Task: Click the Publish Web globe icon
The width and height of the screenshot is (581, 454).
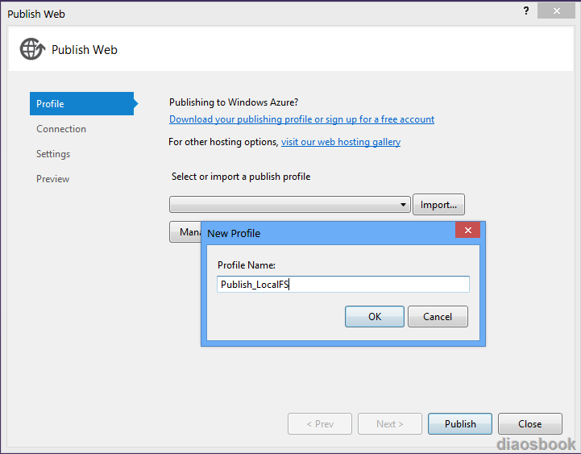Action: click(32, 49)
